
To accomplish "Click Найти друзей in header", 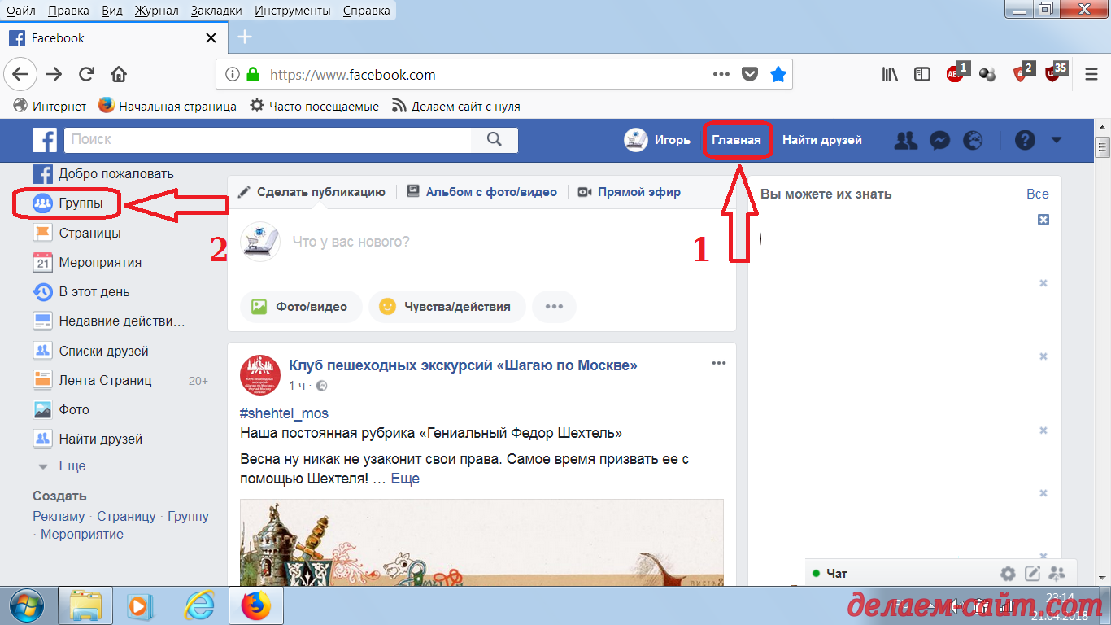I will 822,140.
